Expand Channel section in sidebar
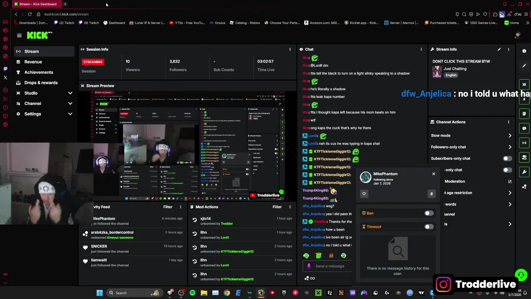The height and width of the screenshot is (299, 531). coord(70,103)
